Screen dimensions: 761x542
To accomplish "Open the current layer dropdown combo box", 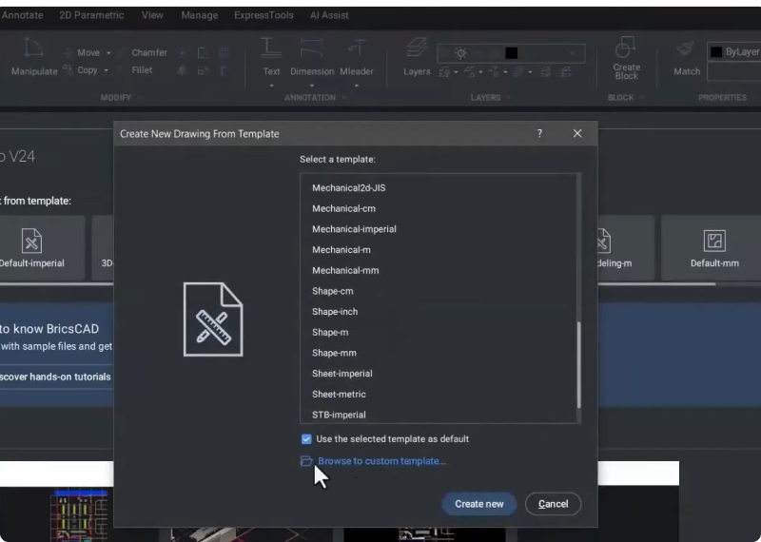I will coord(511,53).
